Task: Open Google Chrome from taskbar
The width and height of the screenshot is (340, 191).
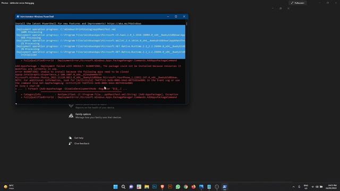Action: [x=186, y=187]
